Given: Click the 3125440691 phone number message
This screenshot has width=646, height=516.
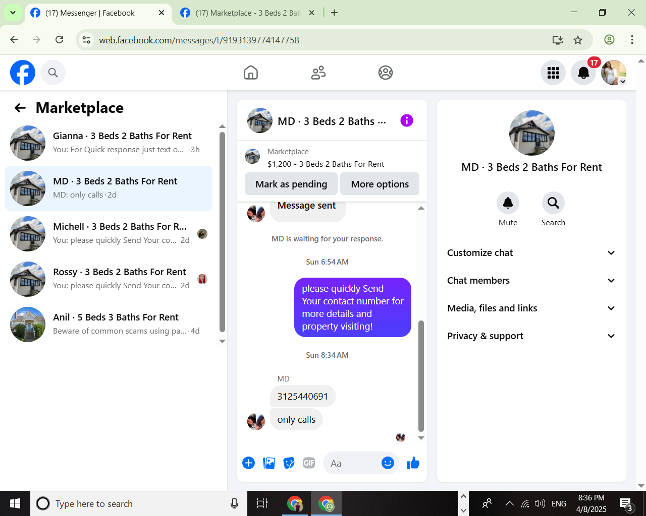Looking at the screenshot, I should point(303,396).
